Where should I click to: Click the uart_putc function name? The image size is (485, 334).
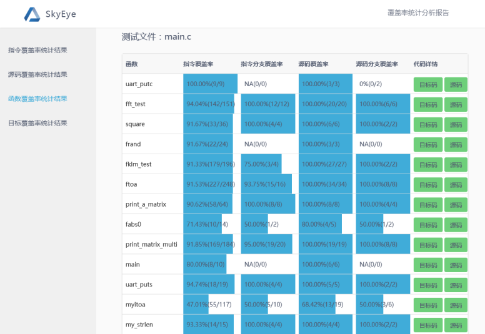[139, 84]
